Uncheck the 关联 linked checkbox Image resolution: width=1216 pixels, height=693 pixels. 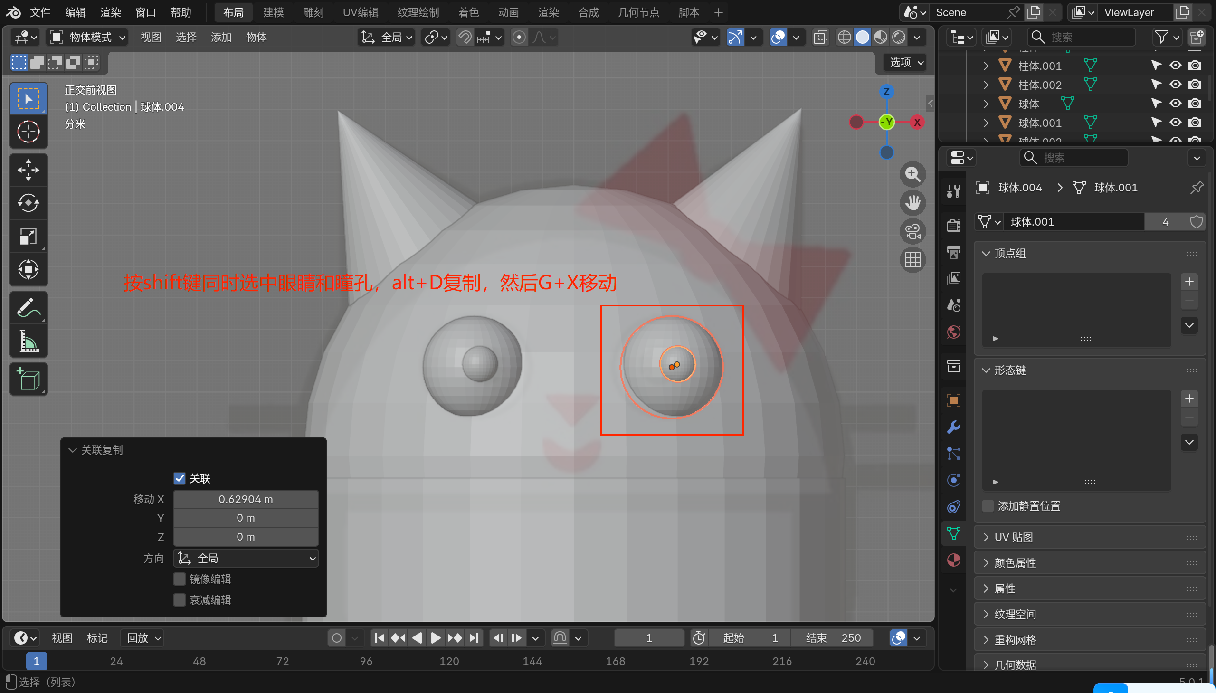click(x=180, y=478)
